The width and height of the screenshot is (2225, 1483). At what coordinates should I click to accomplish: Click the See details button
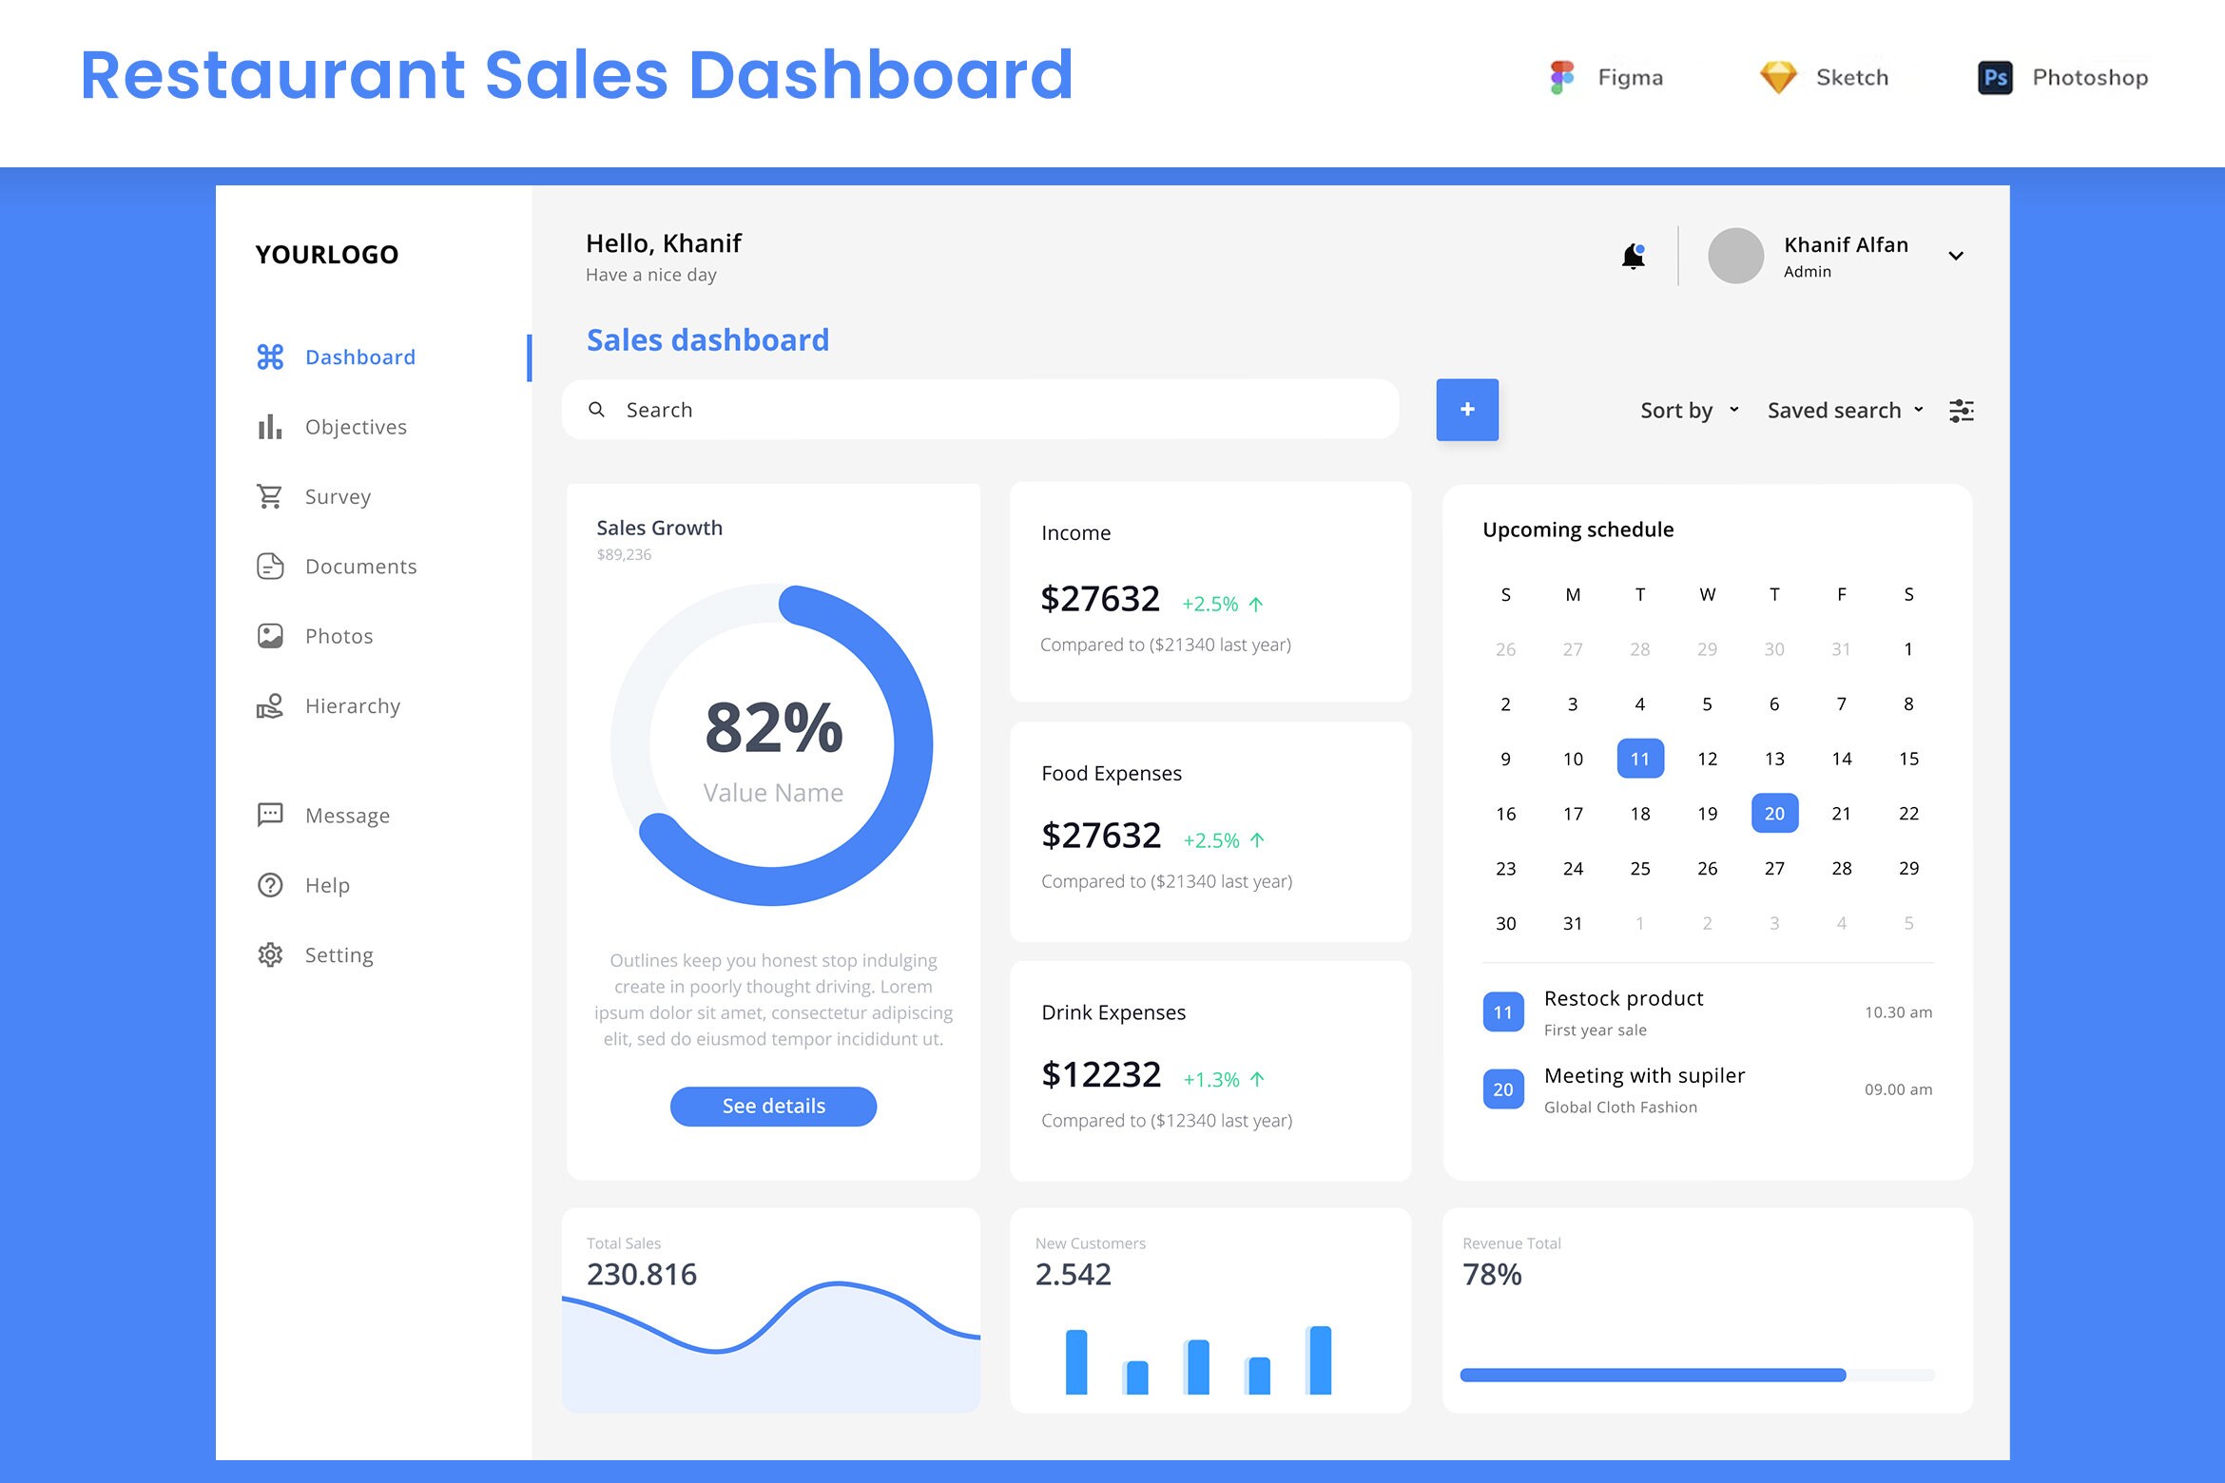(x=773, y=1106)
